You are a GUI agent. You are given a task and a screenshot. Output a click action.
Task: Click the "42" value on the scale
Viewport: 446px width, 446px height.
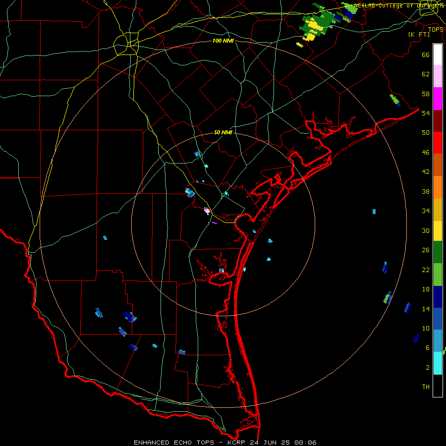[x=426, y=172]
